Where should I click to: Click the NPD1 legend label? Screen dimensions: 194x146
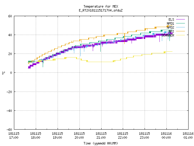[170, 23]
